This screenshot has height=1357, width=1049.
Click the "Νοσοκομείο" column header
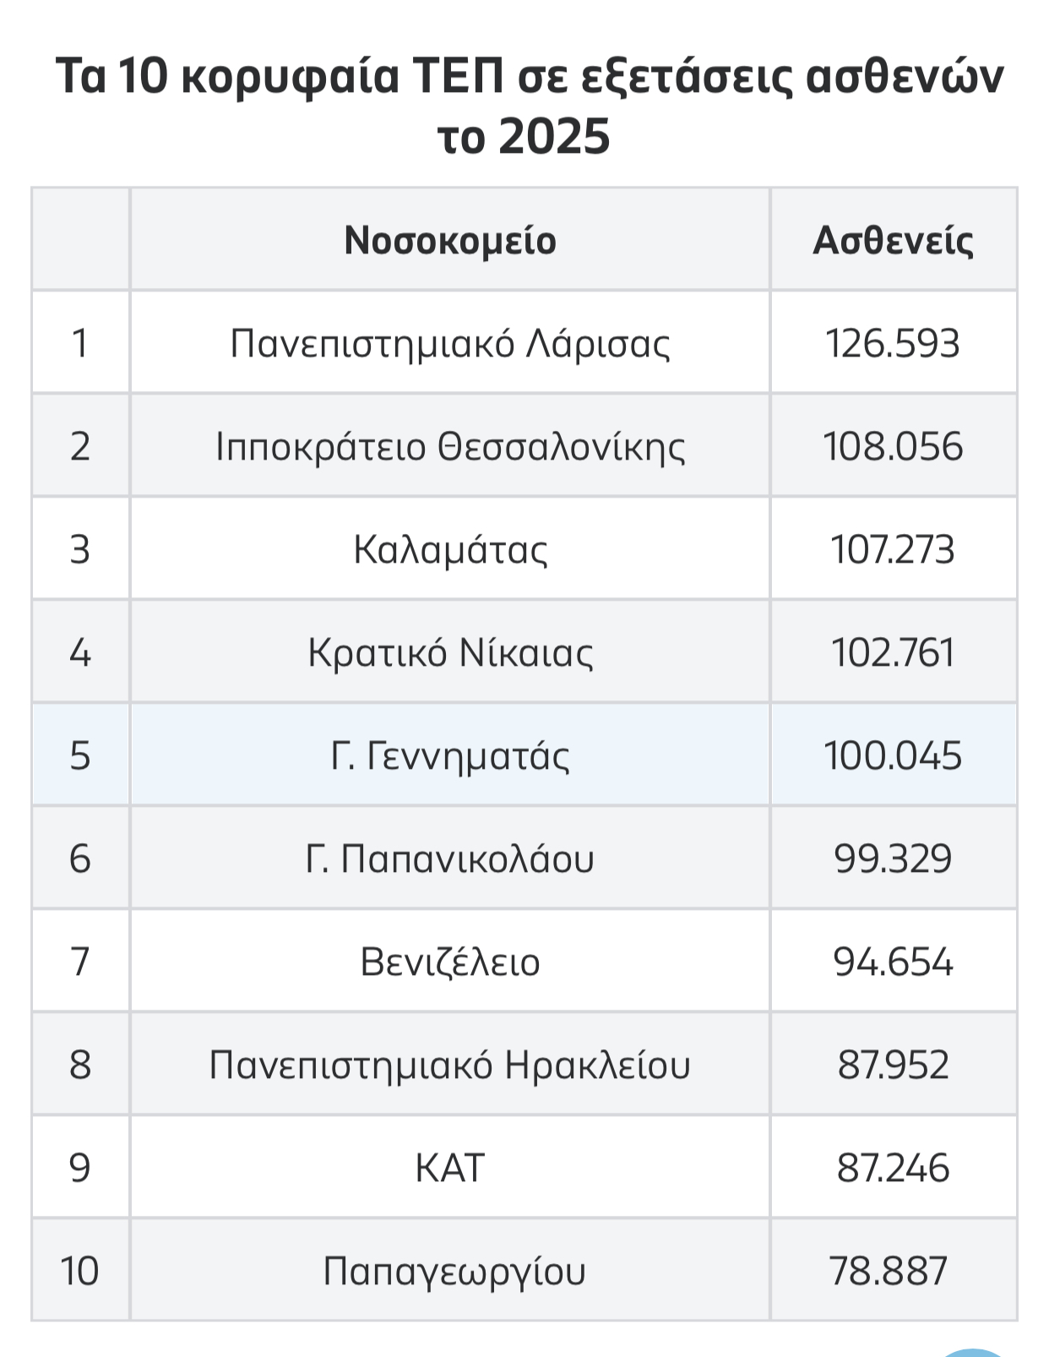450,241
